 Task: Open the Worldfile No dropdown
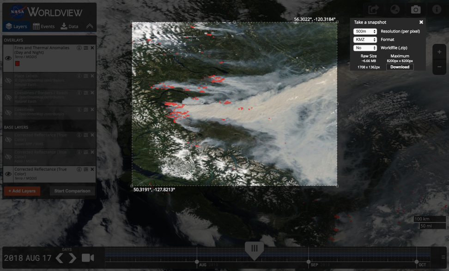[365, 48]
